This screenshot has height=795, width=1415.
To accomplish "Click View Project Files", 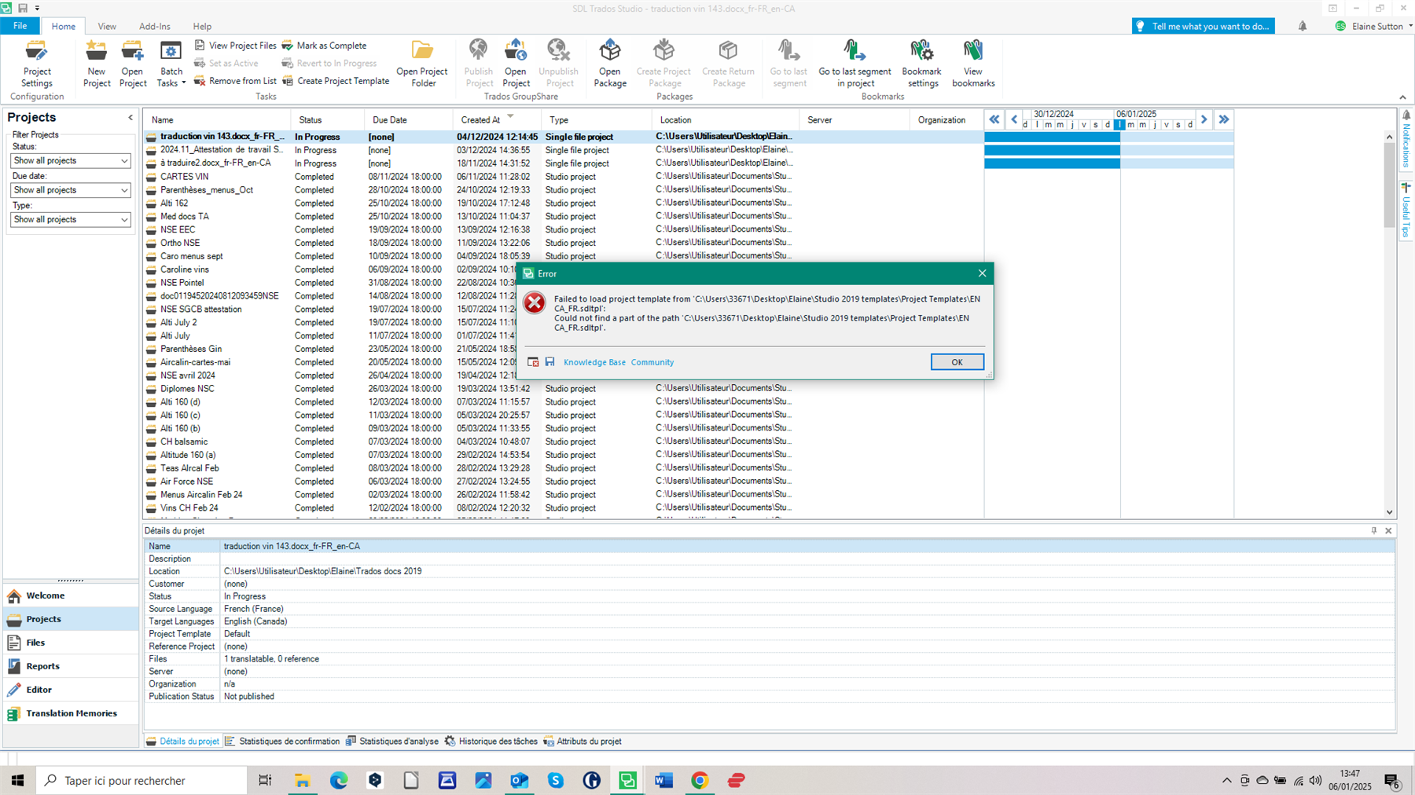I will [x=236, y=46].
